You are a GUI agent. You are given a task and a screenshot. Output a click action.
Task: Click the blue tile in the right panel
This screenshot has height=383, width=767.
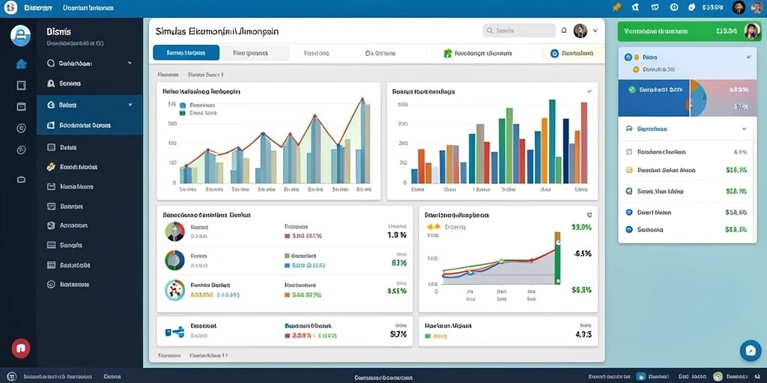653,98
